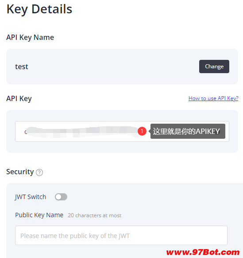Click the blurred API key text

point(82,132)
